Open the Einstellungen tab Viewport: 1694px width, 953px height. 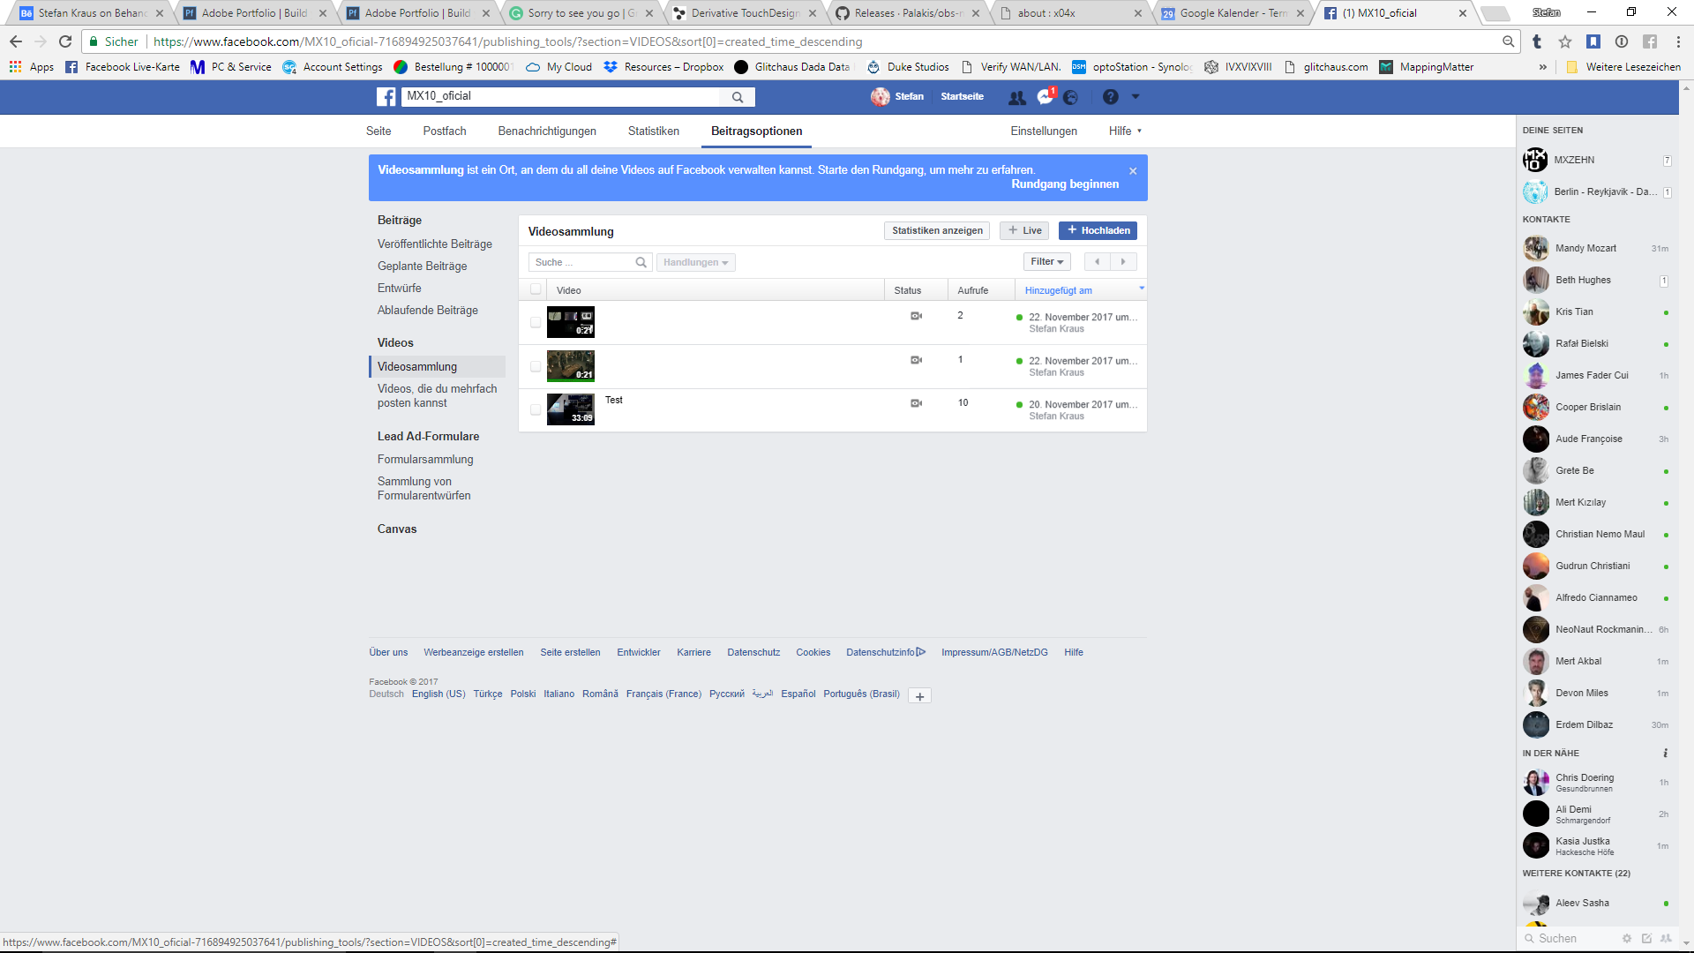pos(1044,131)
